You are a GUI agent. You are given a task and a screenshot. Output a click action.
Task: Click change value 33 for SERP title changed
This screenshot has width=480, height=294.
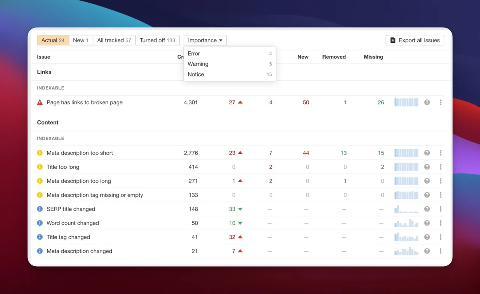point(232,209)
